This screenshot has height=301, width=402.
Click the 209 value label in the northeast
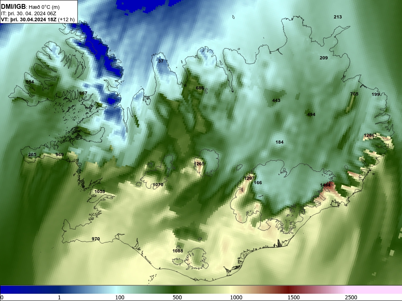pos(324,58)
